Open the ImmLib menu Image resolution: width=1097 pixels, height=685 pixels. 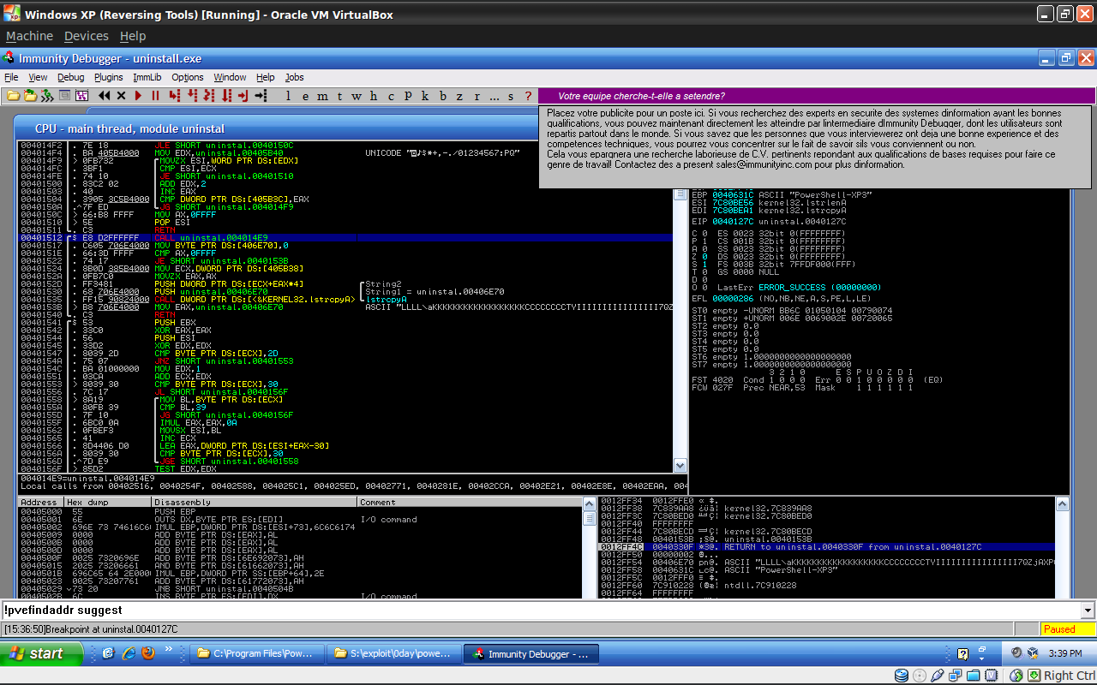point(147,77)
